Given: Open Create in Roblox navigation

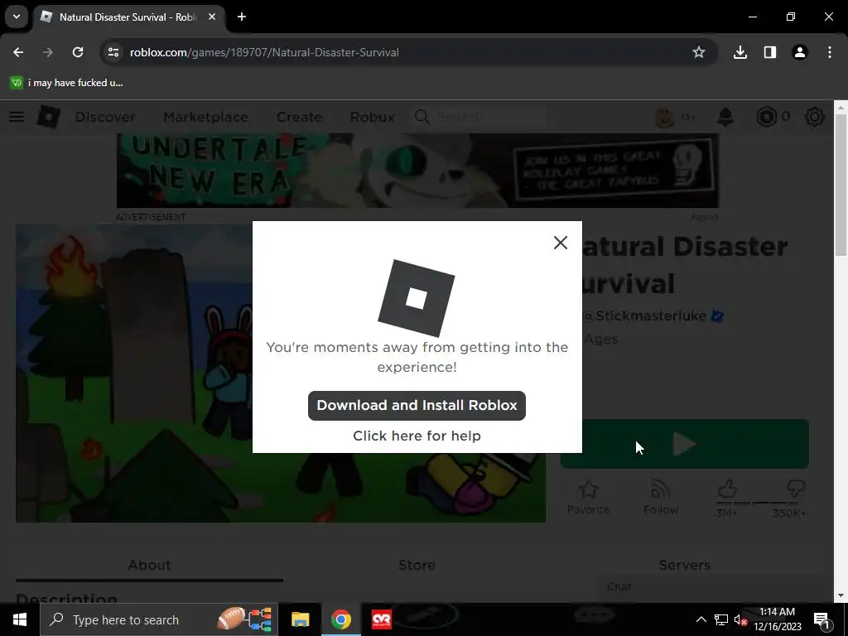Looking at the screenshot, I should tap(299, 117).
